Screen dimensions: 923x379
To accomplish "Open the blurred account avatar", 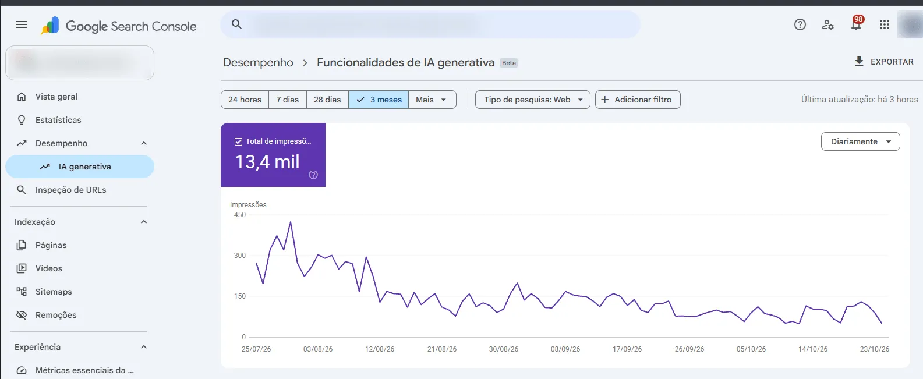I will tap(910, 24).
